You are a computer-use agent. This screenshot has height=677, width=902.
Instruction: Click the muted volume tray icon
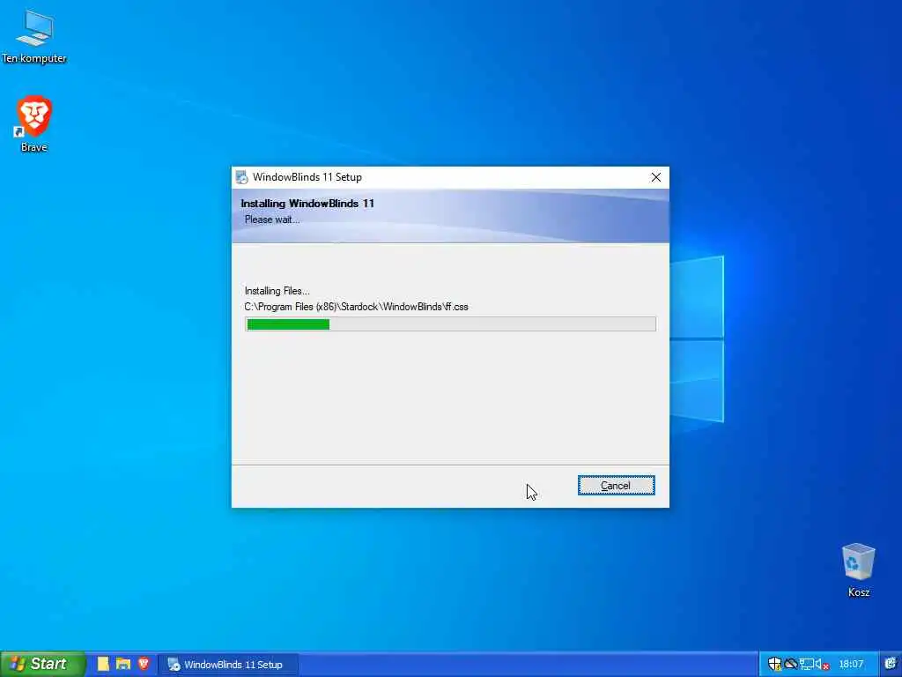point(822,665)
